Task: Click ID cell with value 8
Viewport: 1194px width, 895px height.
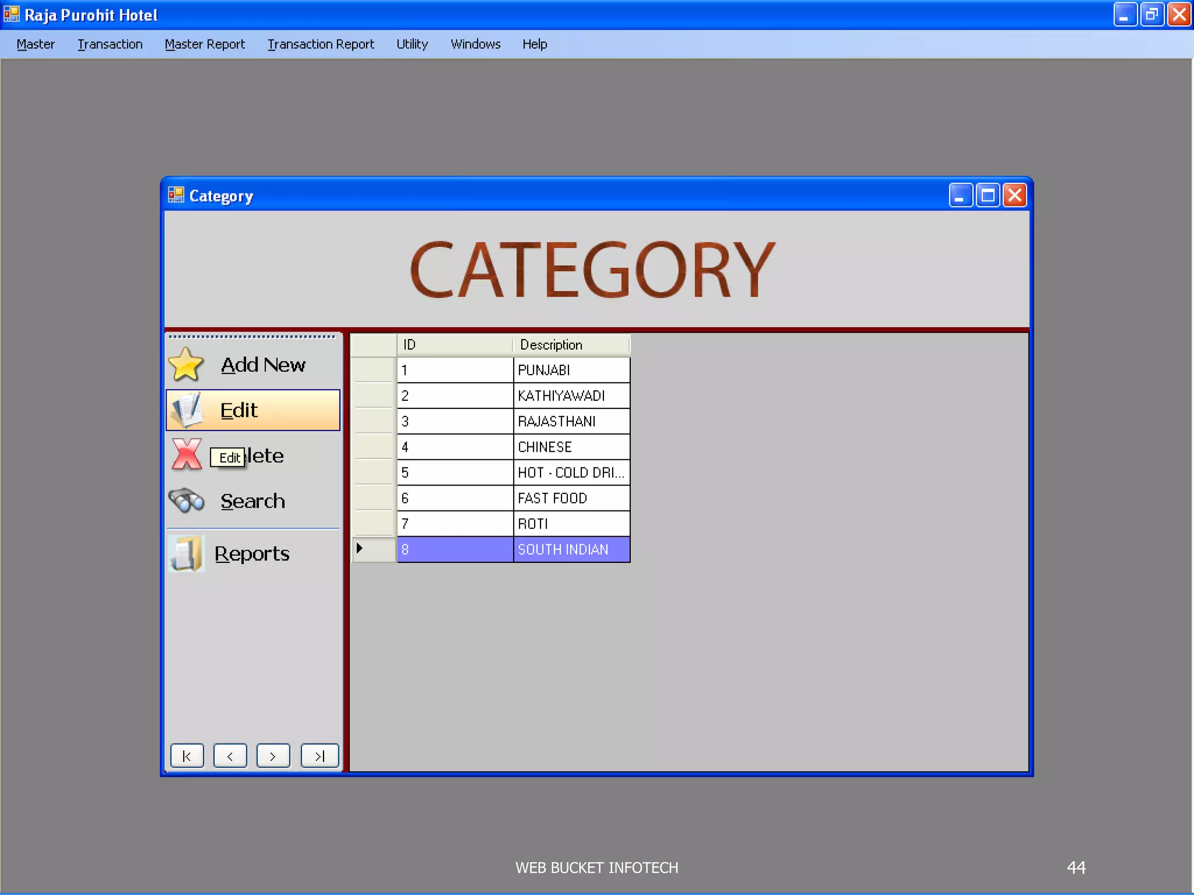Action: [455, 549]
